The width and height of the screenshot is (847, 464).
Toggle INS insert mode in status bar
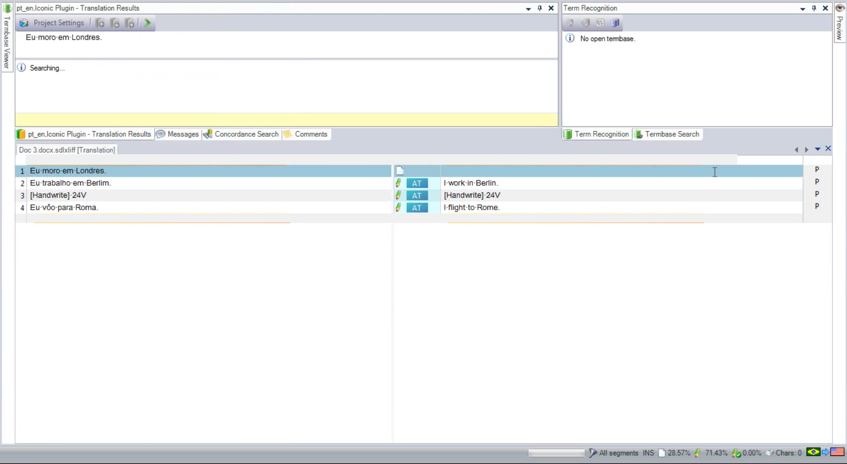pos(648,453)
